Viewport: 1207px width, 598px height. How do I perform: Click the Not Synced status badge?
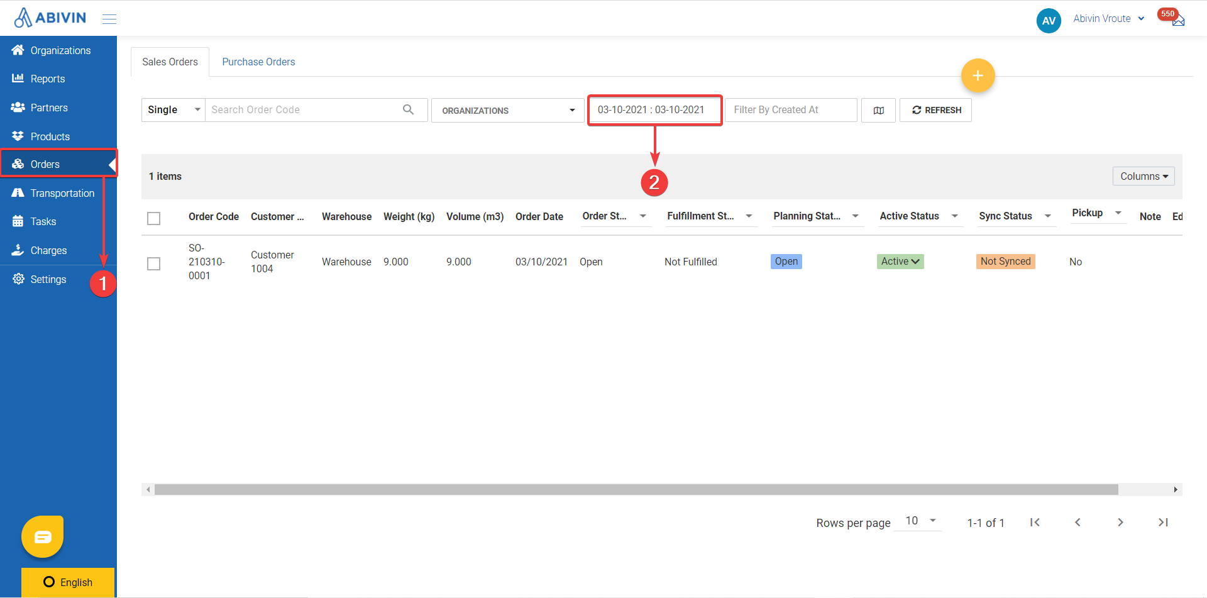[x=1005, y=261]
